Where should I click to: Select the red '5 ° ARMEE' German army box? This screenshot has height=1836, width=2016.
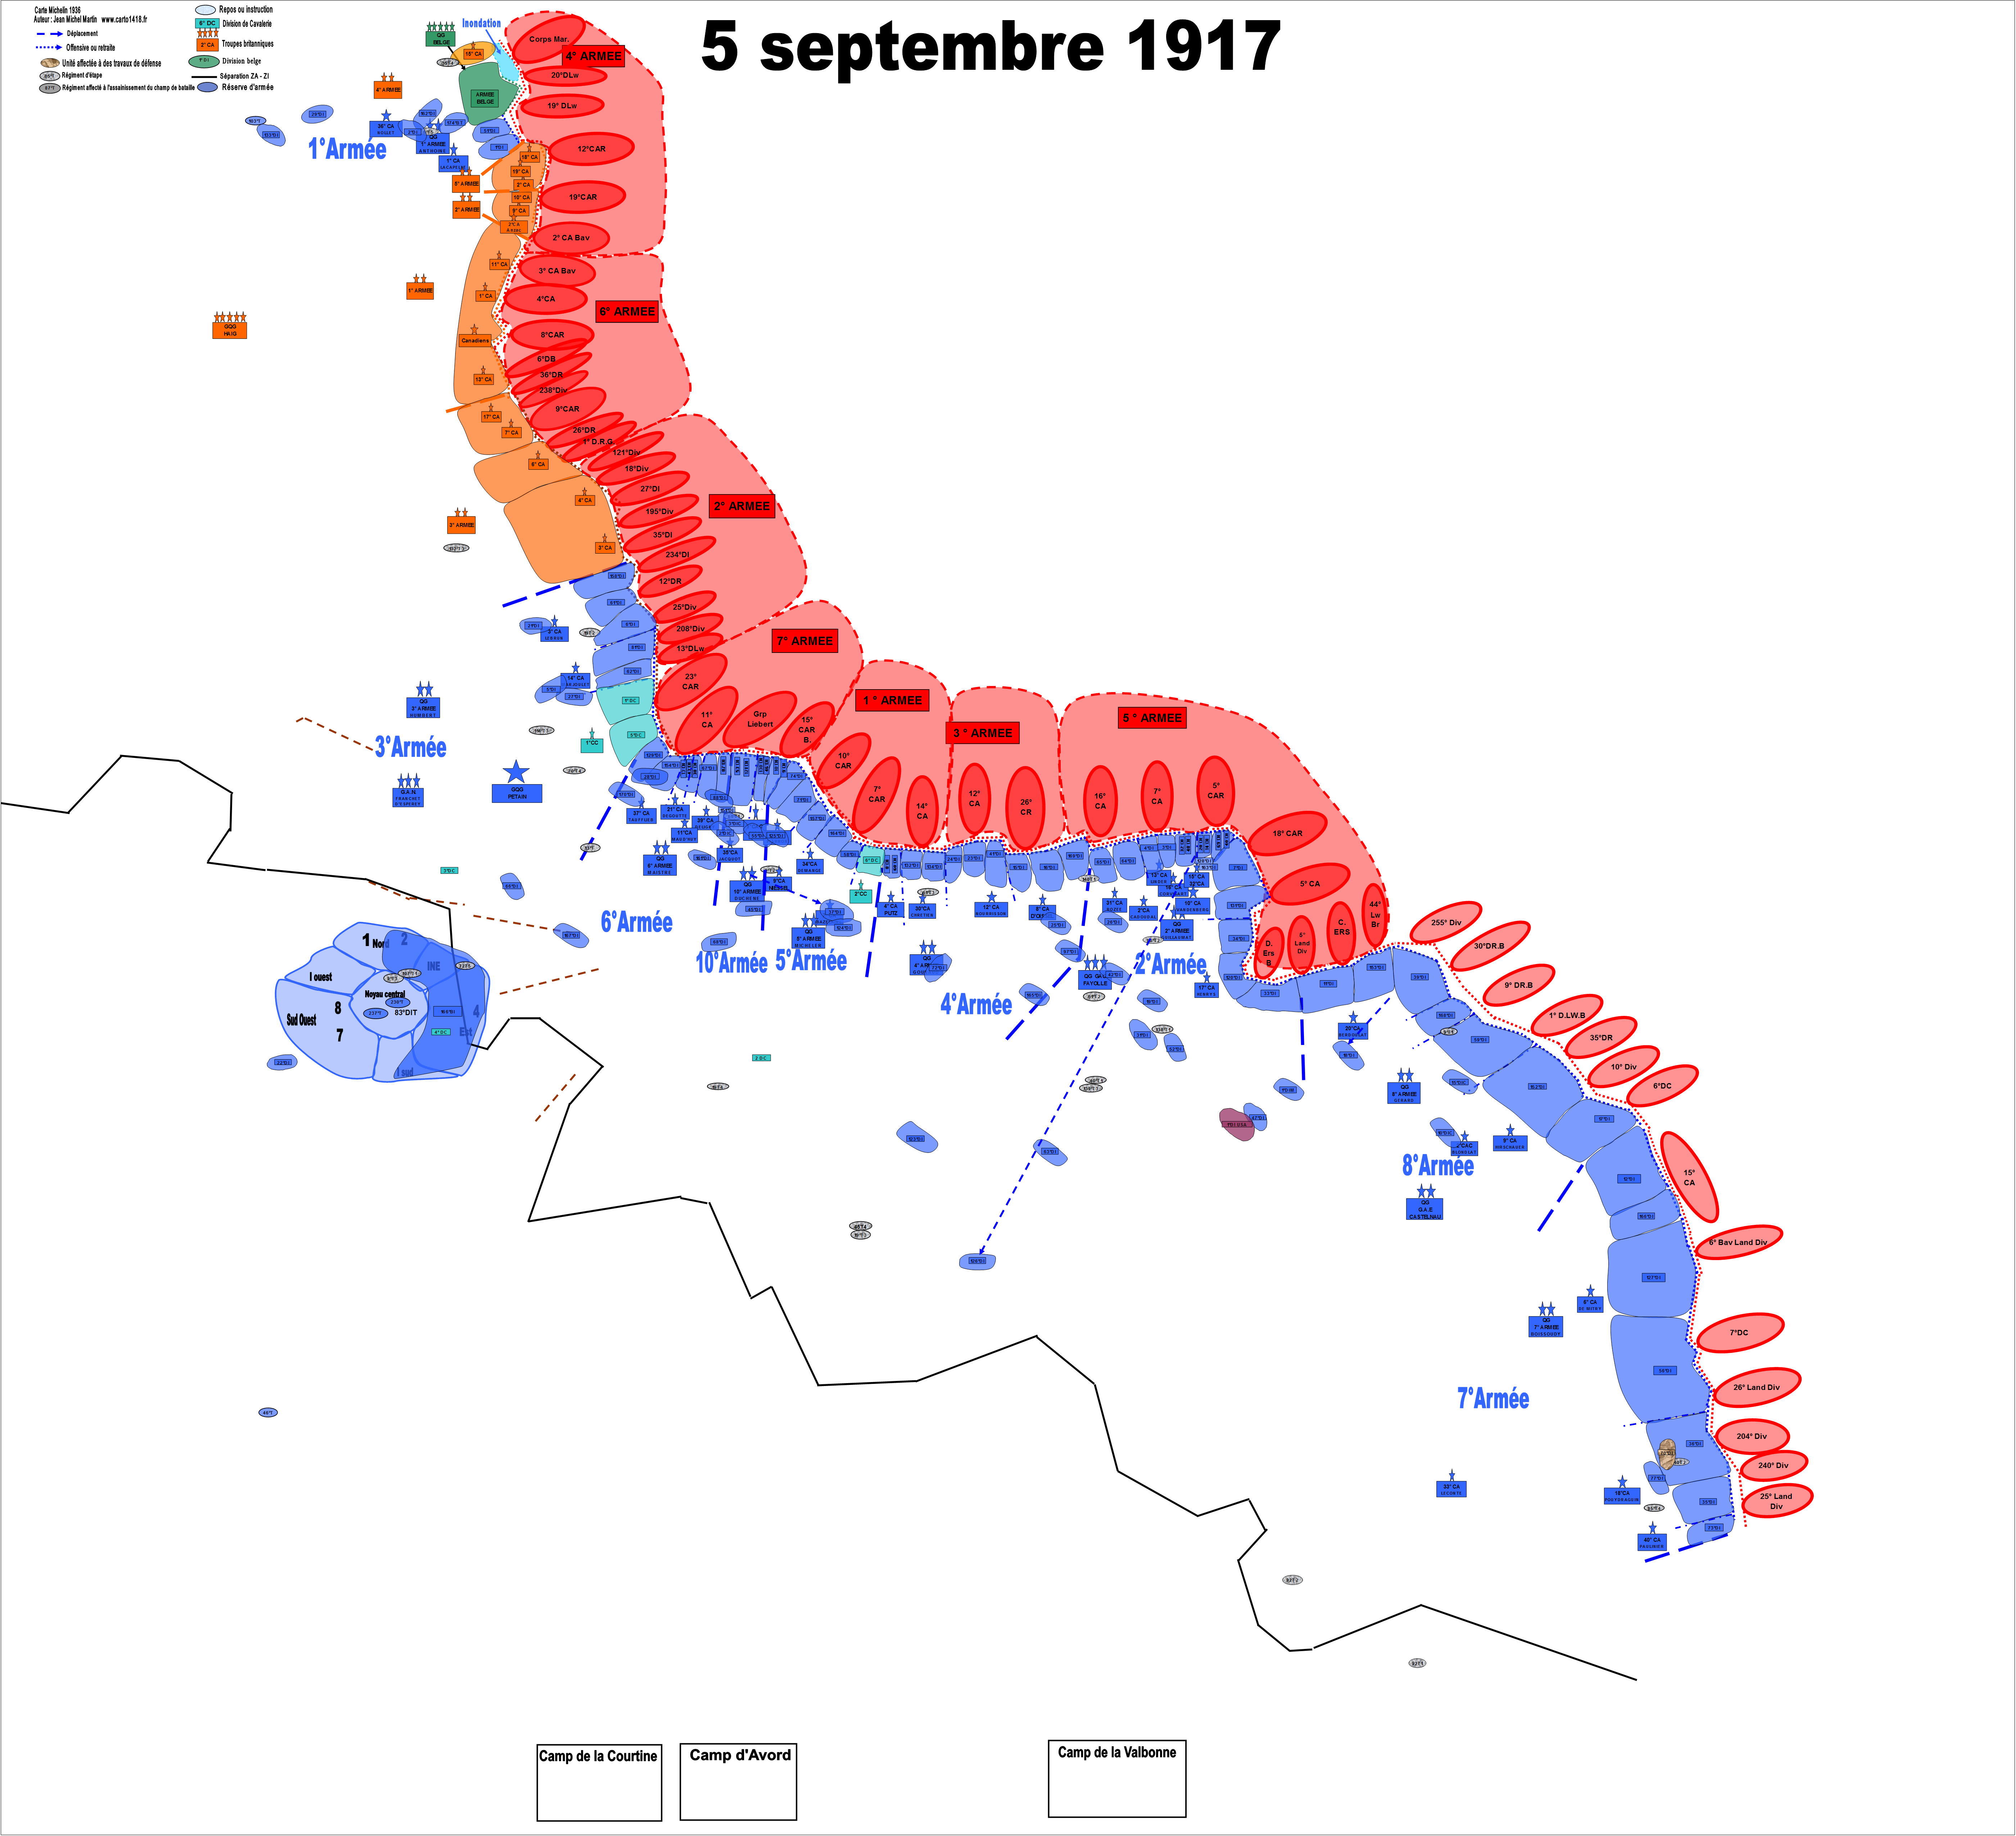tap(1152, 718)
